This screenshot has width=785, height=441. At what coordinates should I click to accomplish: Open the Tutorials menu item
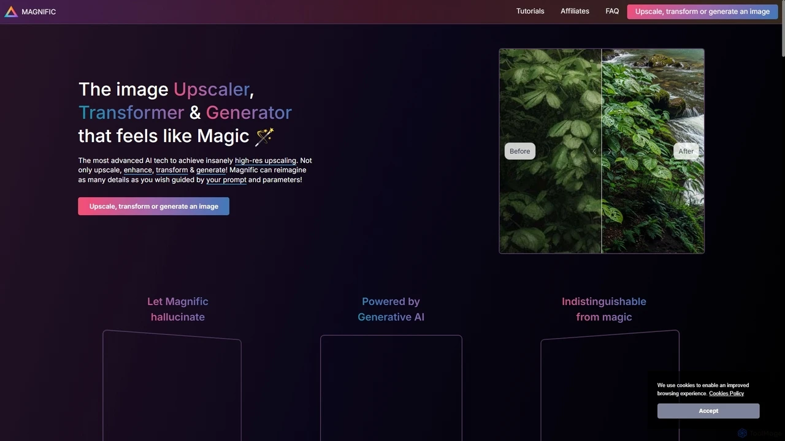coord(530,11)
